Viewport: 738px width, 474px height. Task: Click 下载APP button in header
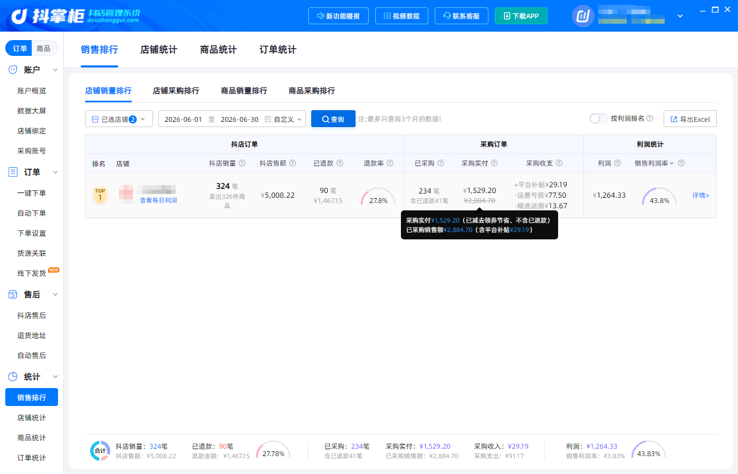(x=521, y=16)
